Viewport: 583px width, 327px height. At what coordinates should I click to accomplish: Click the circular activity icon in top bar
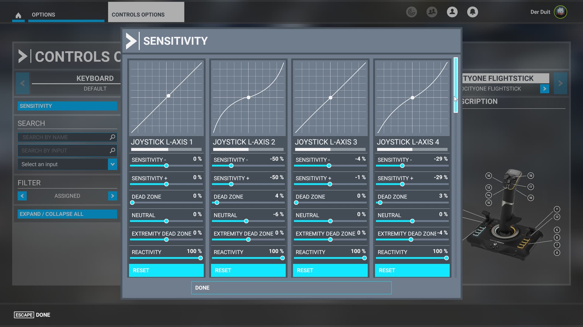(411, 12)
